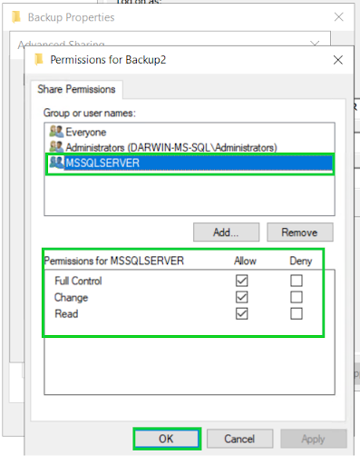Click the Full Control permission label
This screenshot has height=465, width=360.
pyautogui.click(x=78, y=281)
